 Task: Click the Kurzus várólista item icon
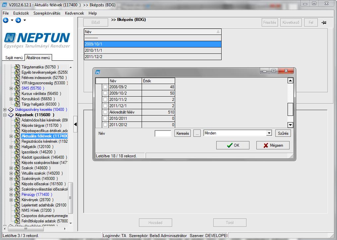point(17,94)
